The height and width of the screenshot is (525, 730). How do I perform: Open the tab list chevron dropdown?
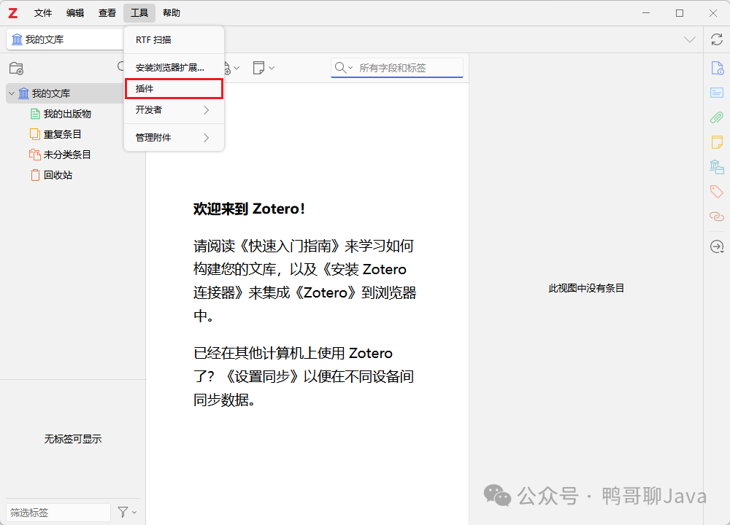[x=690, y=39]
